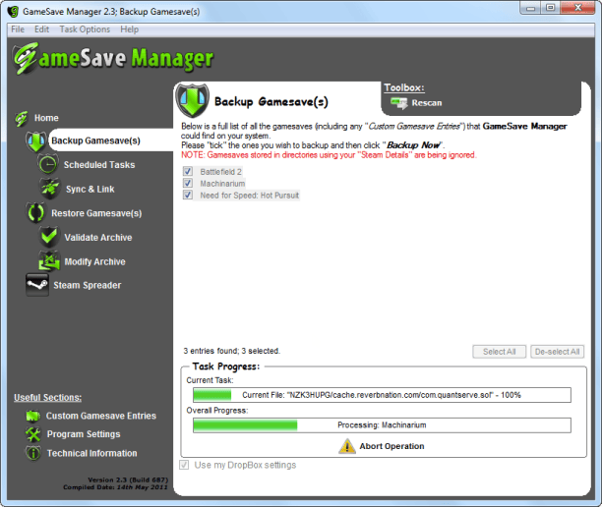
Task: Click the Version 2.3 (Build 687) text
Action: (x=128, y=479)
